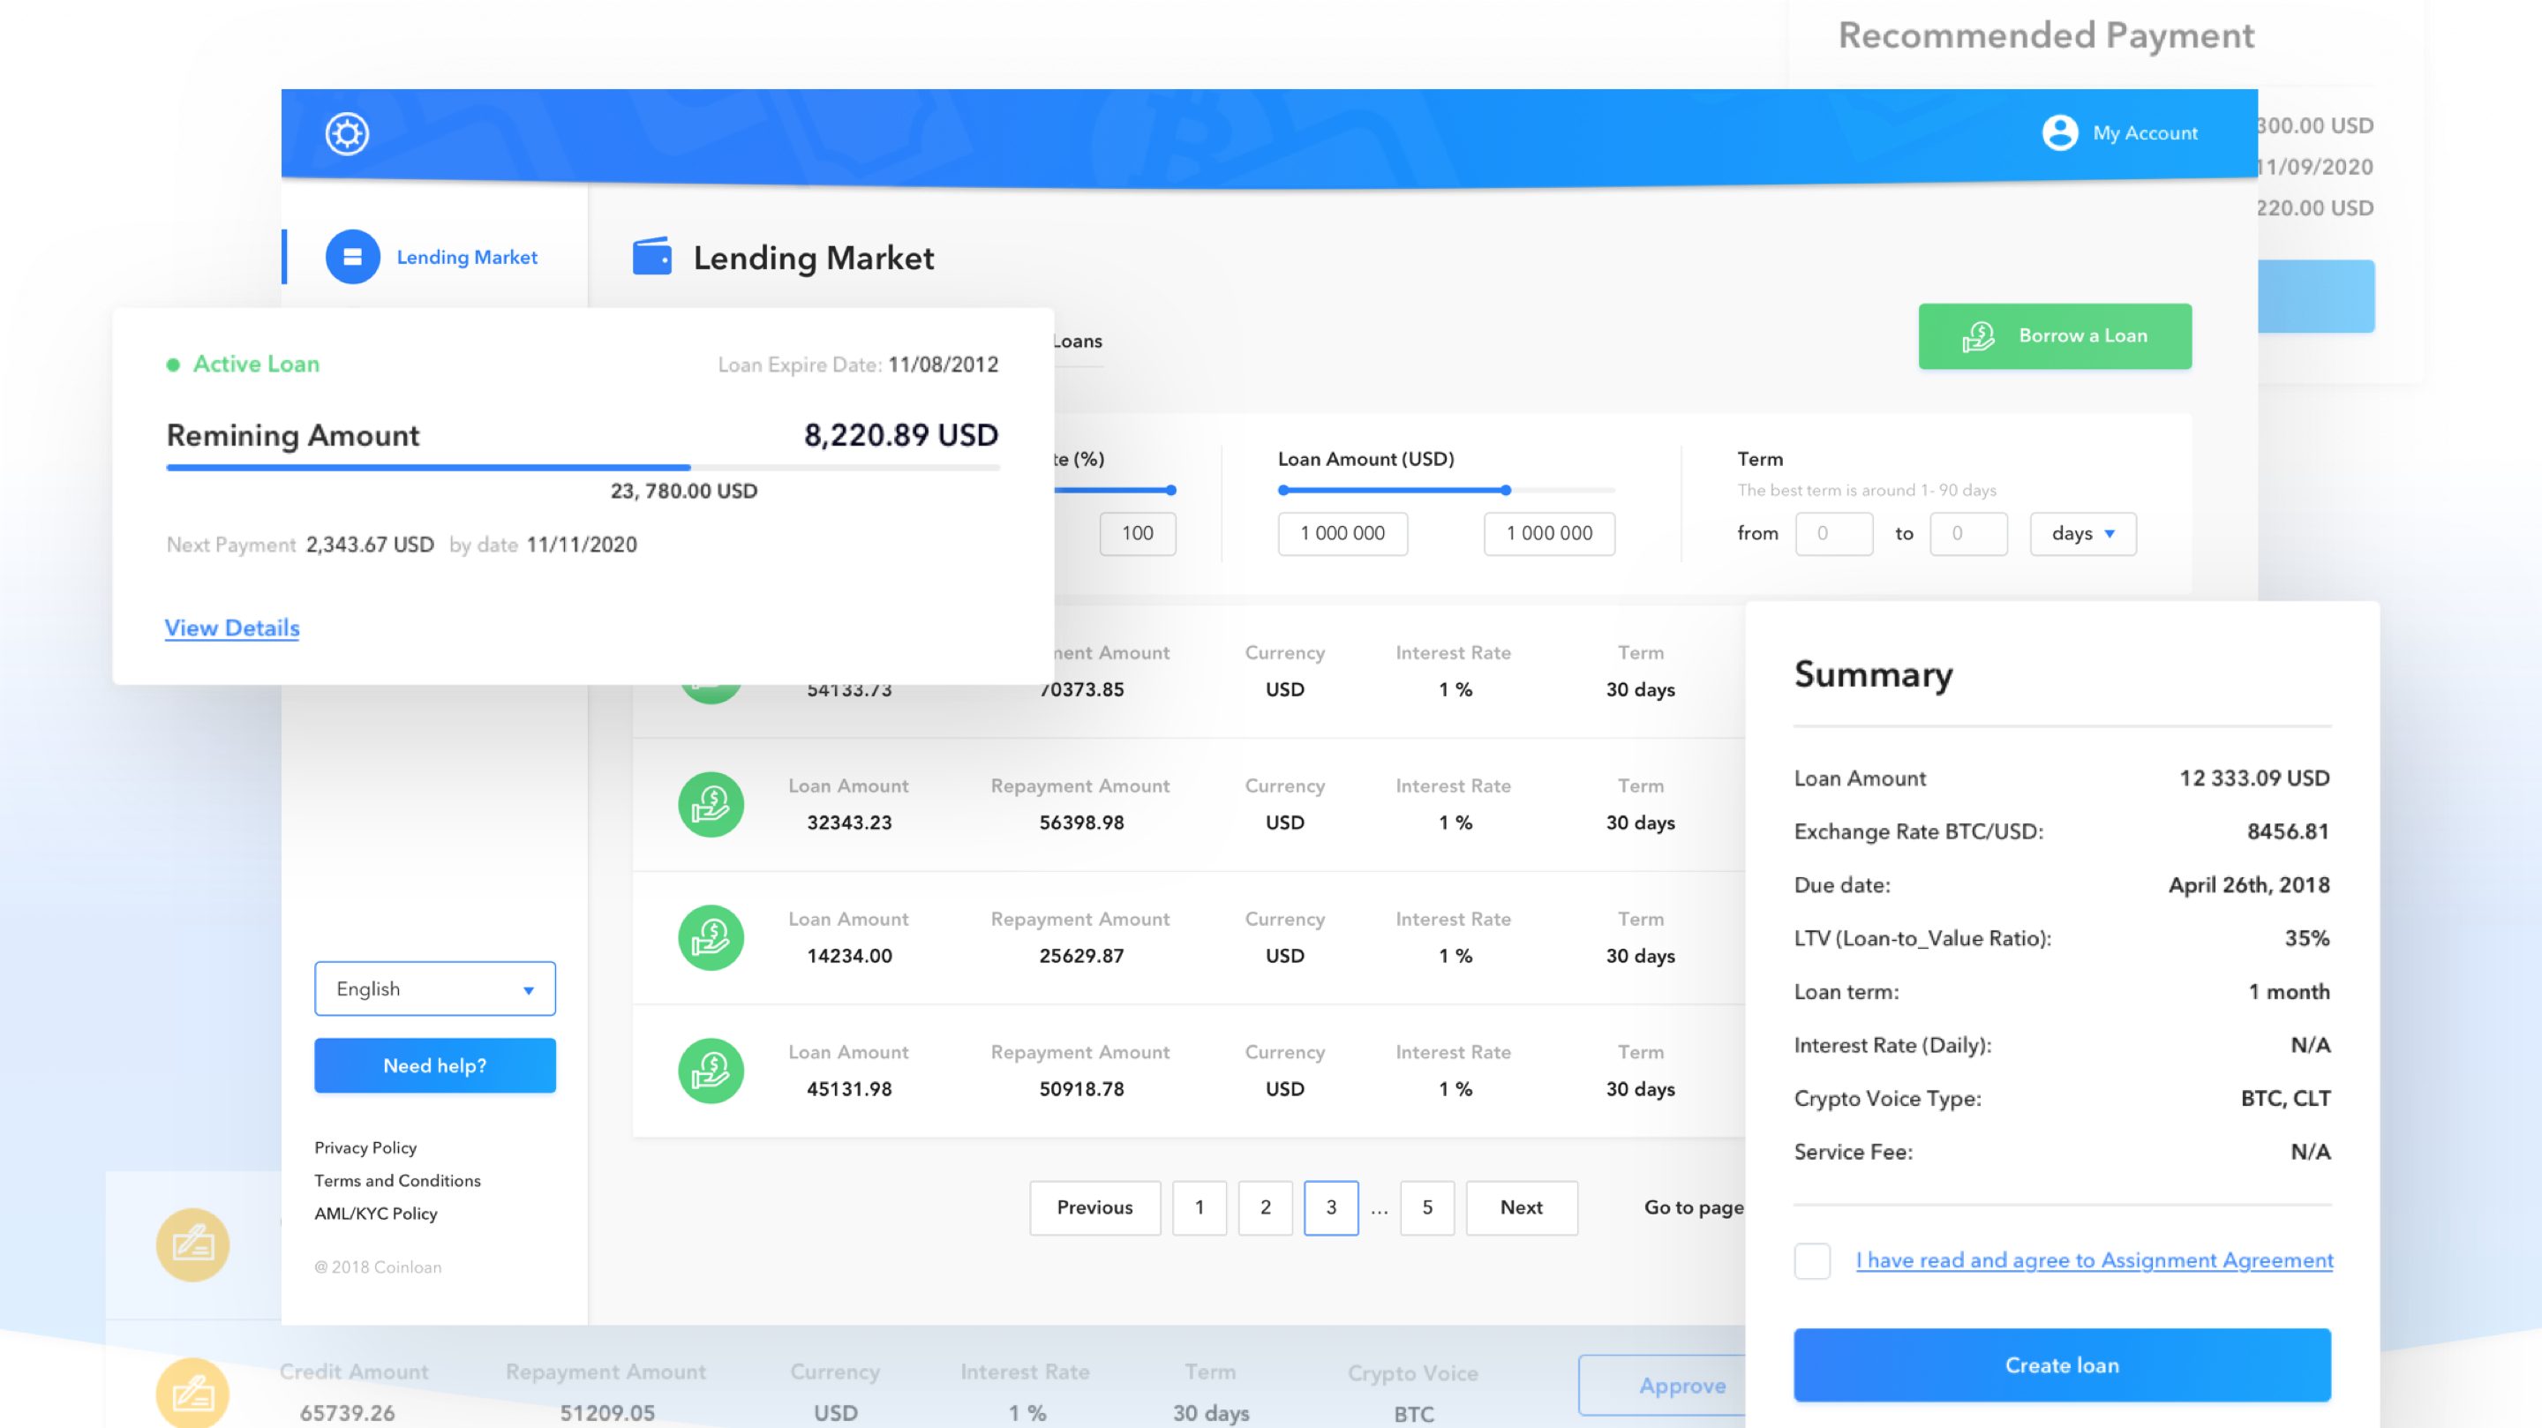Viewport: 2542px width, 1428px height.
Task: Click the maximum Loan Amount 1 000 000 field
Action: (x=1549, y=534)
